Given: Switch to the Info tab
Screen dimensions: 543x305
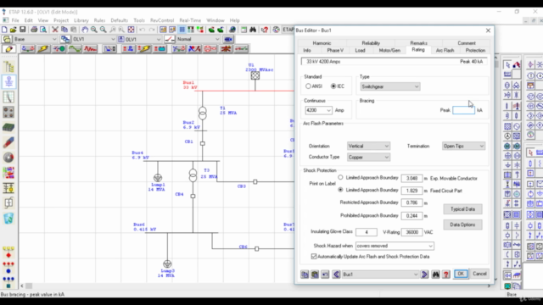Looking at the screenshot, I should click(x=307, y=51).
